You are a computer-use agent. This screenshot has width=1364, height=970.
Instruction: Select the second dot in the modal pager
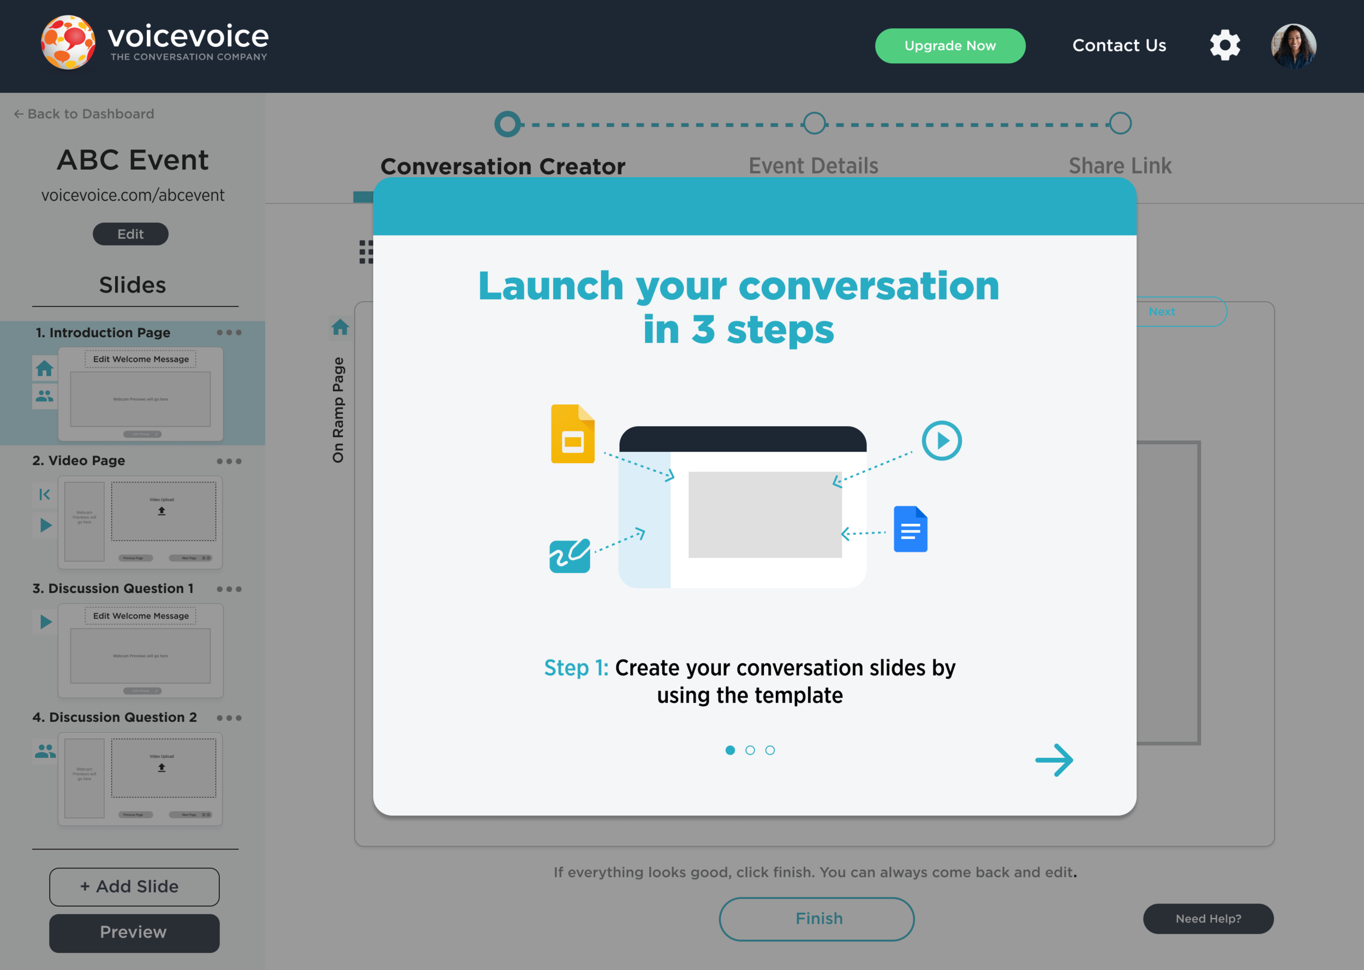click(750, 750)
